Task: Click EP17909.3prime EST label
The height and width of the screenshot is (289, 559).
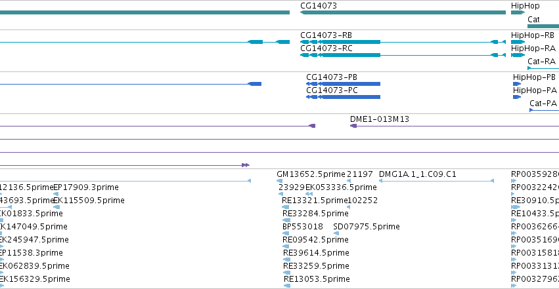Action: (x=86, y=187)
